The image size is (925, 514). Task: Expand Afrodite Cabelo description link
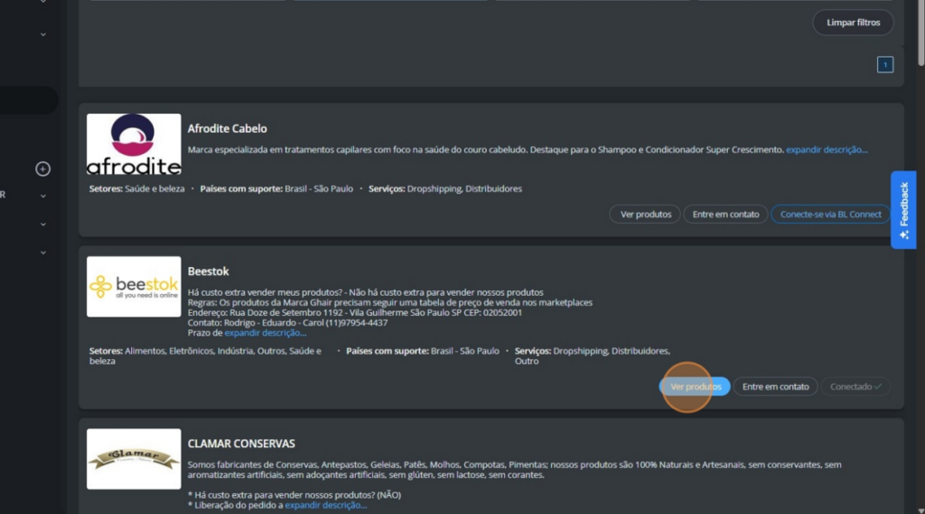(x=827, y=150)
